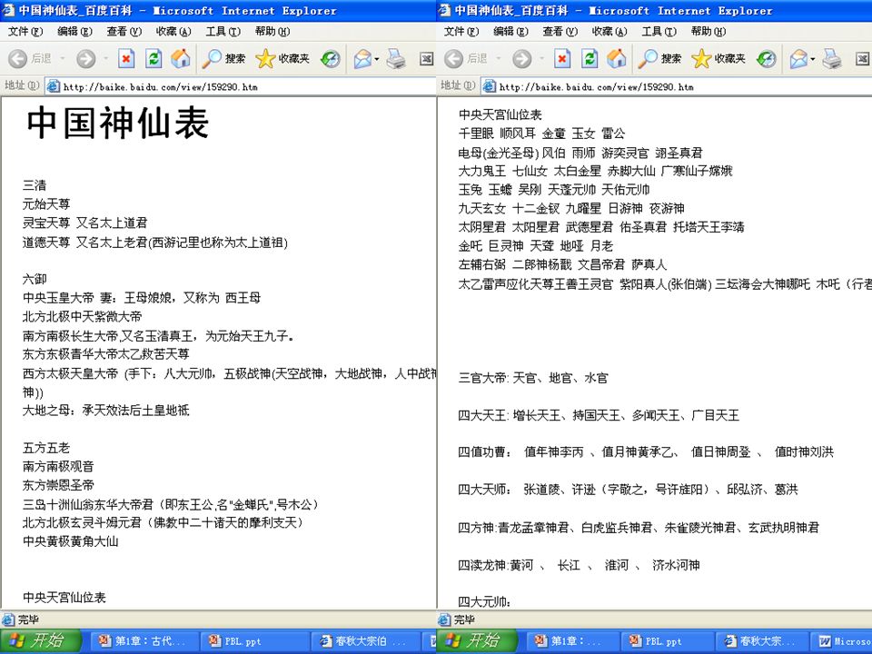The height and width of the screenshot is (654, 872).
Task: Expand Forward history dropdown in right window
Action: point(541,58)
